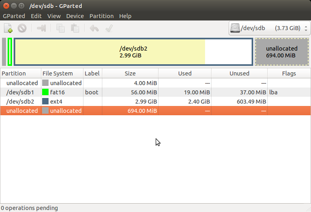
Task: Select /dev/sdb2 block in disk map
Action: 133,52
